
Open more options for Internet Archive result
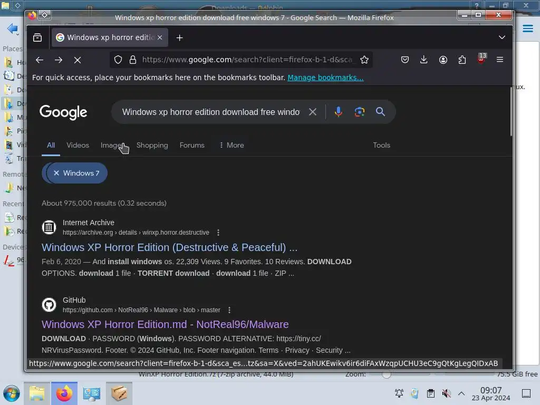click(218, 233)
